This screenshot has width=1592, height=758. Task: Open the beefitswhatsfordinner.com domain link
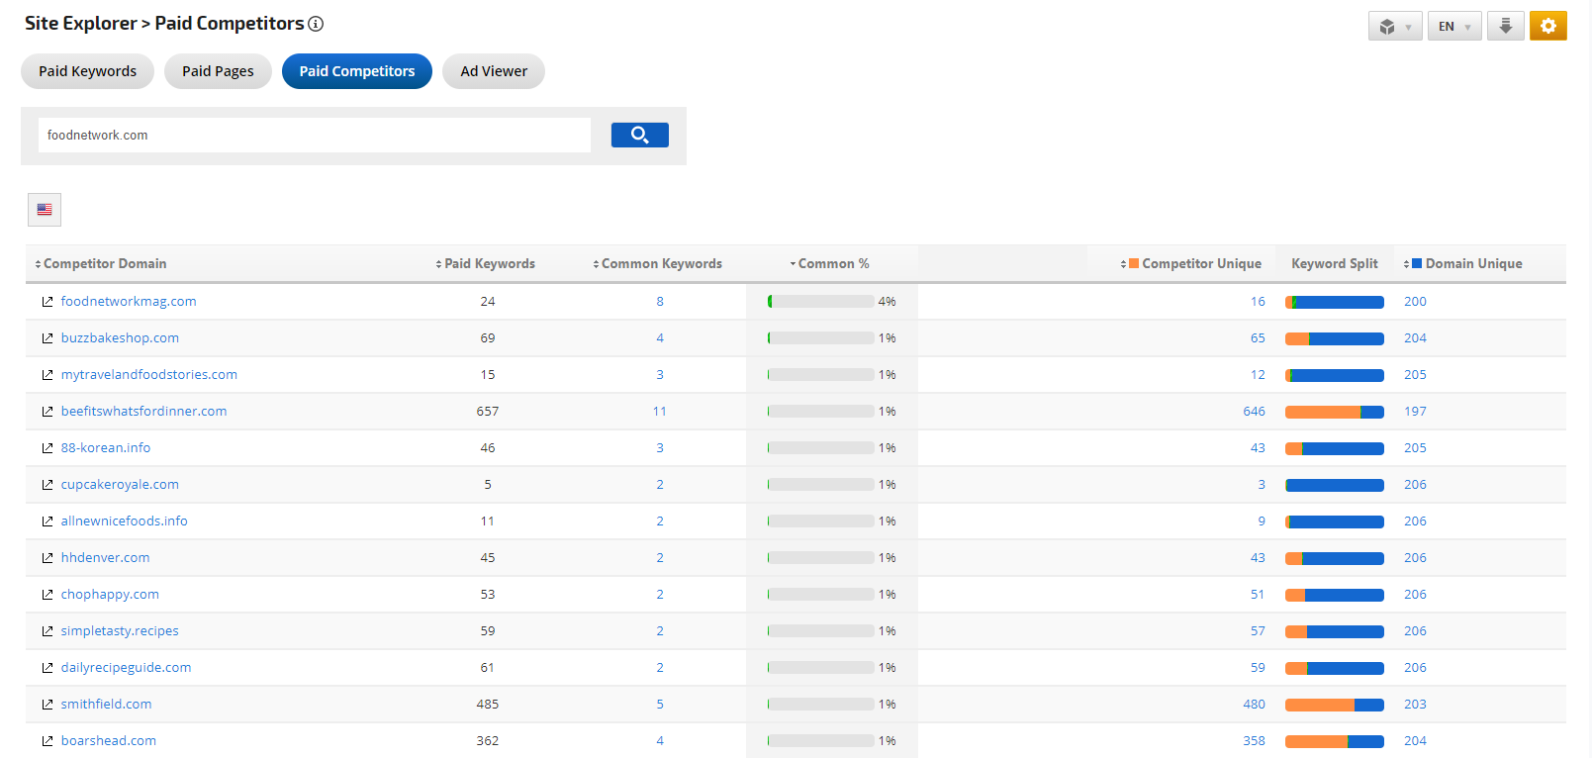(x=143, y=412)
